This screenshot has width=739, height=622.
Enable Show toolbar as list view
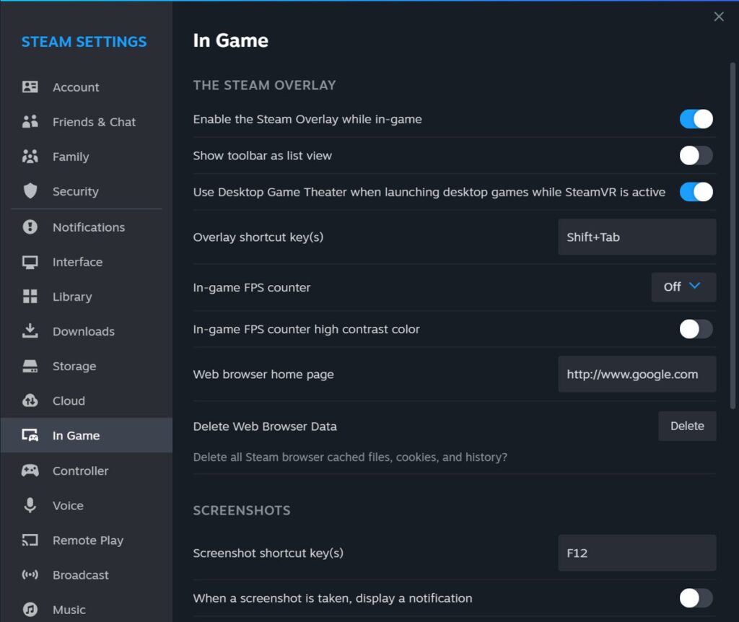[x=696, y=156]
